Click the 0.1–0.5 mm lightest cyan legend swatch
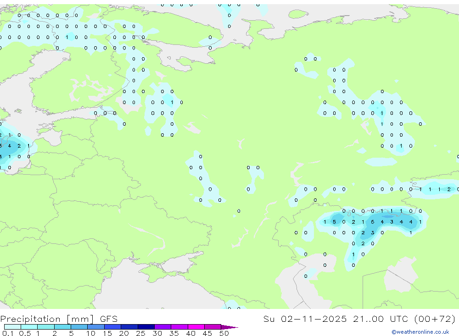Image resolution: width=459 pixels, height=336 pixels. click(x=12, y=327)
